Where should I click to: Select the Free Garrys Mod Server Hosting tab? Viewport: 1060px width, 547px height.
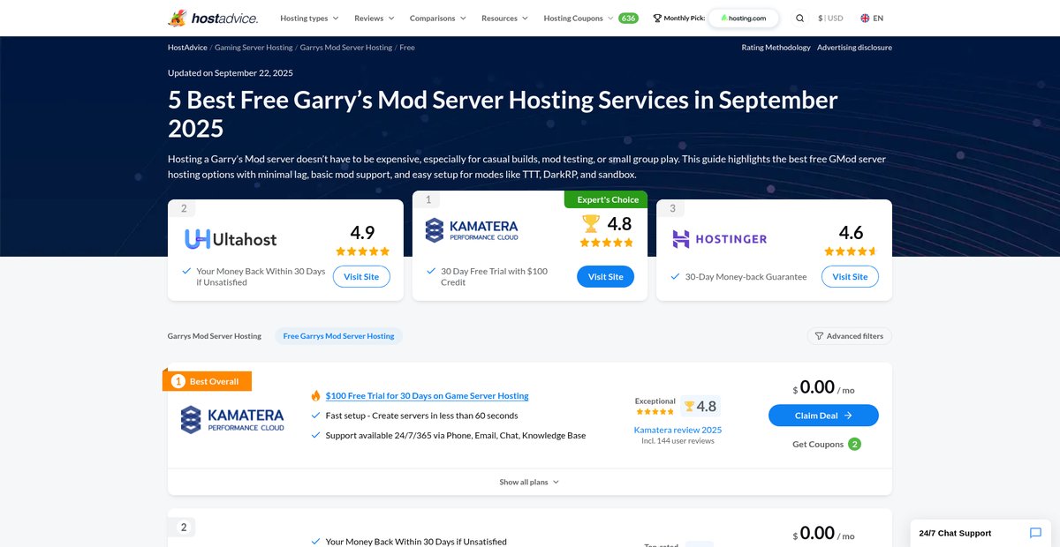point(338,336)
